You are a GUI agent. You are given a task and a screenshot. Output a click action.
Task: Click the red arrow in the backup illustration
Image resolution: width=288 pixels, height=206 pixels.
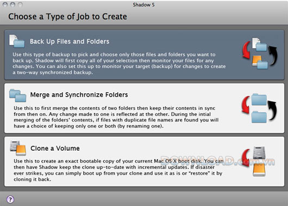[x=247, y=50]
